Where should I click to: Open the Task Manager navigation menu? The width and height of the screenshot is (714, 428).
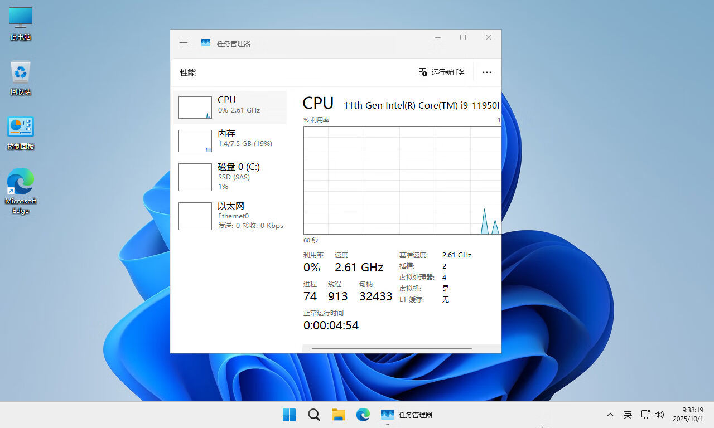[184, 42]
